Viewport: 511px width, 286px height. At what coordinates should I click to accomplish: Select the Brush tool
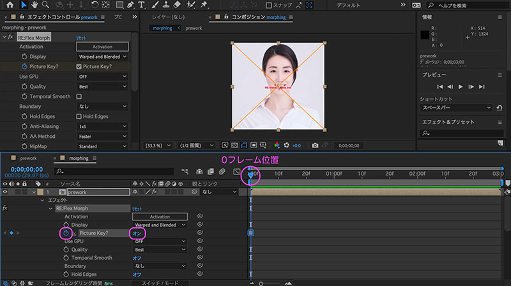[x=155, y=4]
